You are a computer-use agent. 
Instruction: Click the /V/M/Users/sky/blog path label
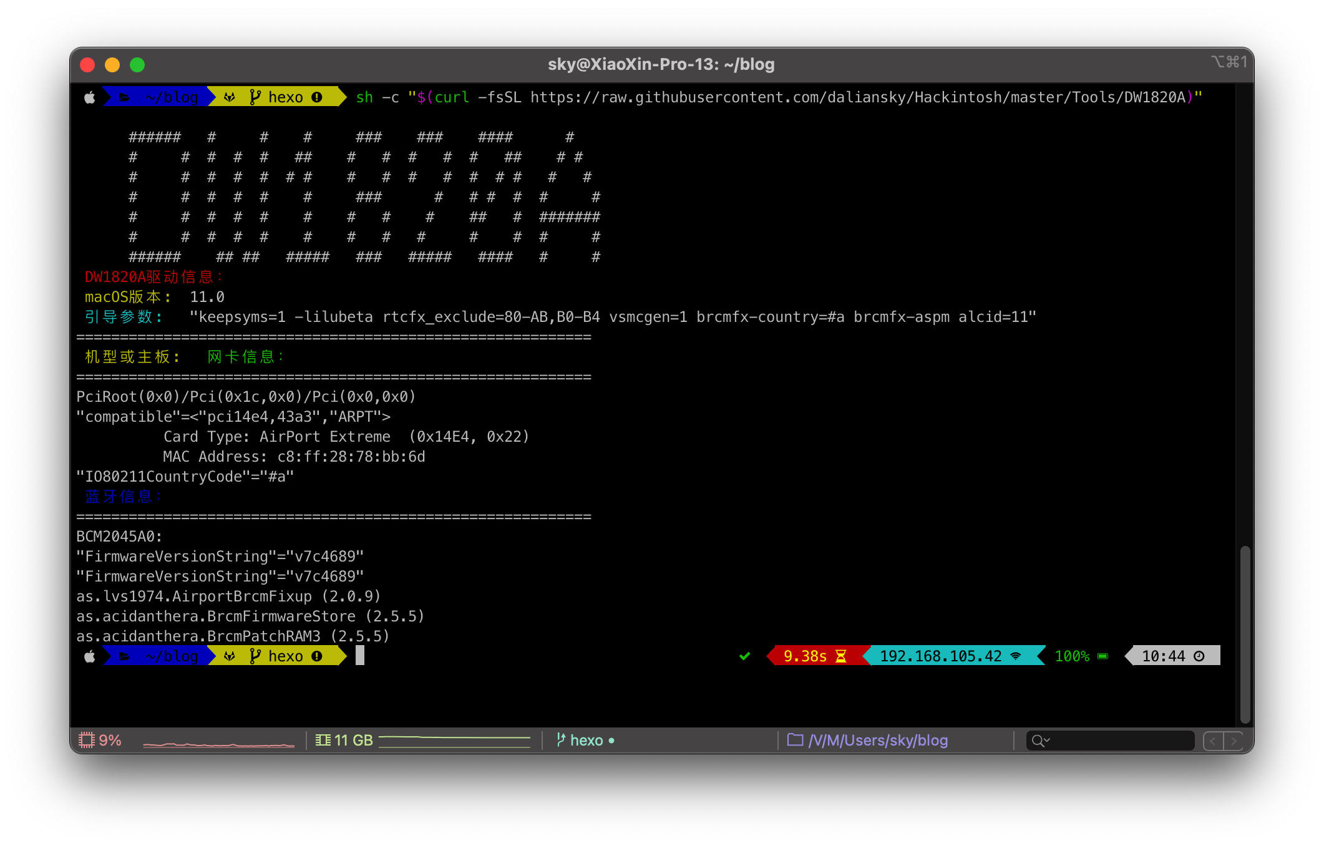(x=878, y=740)
